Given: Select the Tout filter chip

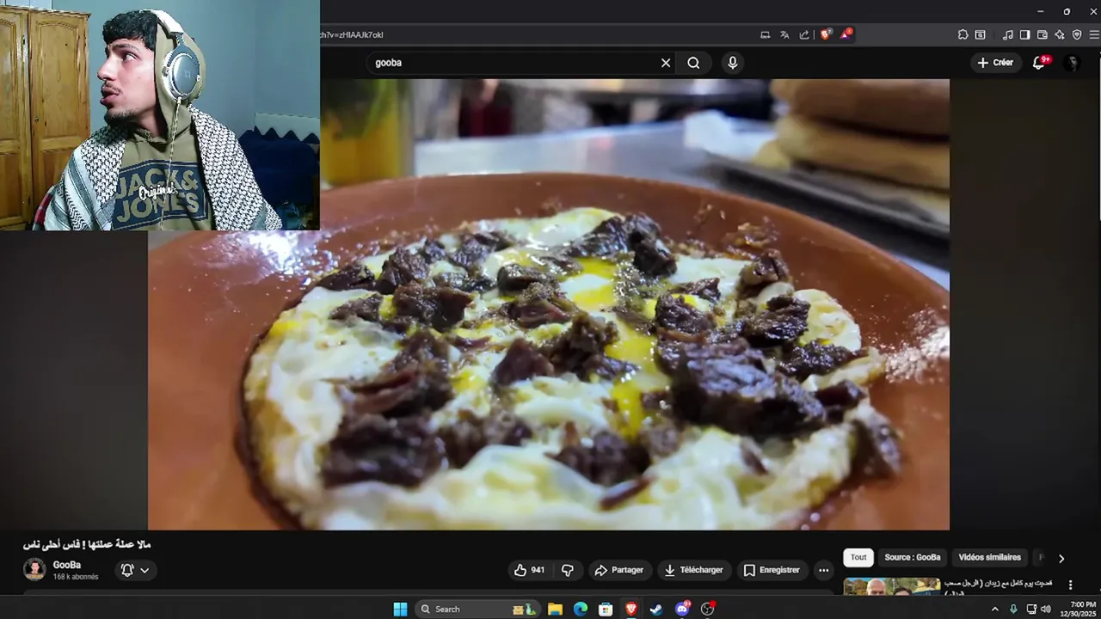Looking at the screenshot, I should (x=858, y=557).
